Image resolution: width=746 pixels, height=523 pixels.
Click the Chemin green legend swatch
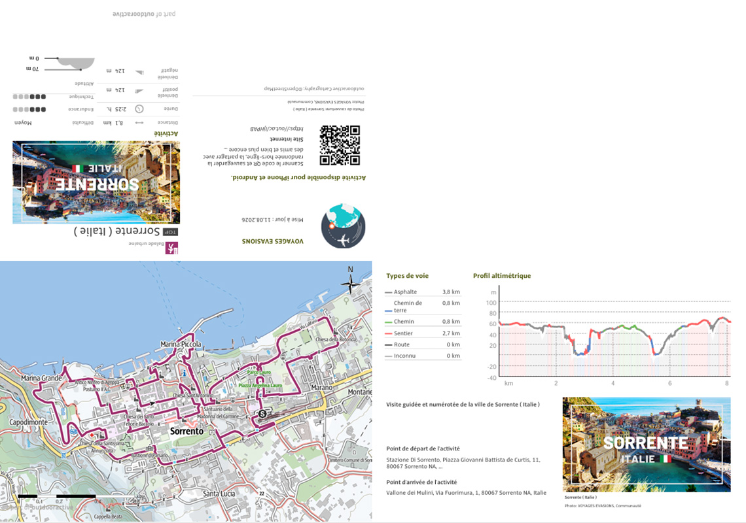coord(388,322)
